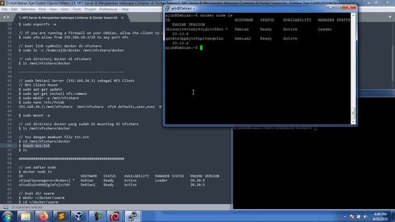Open Firefox from the taskbar

43,216
